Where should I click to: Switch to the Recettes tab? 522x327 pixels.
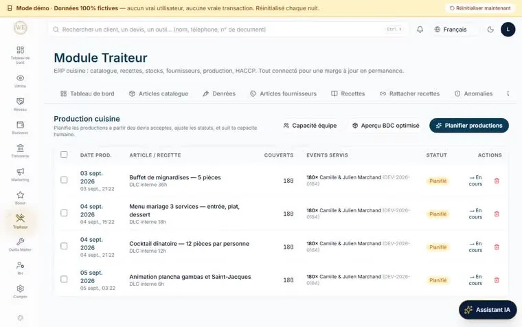[348, 93]
